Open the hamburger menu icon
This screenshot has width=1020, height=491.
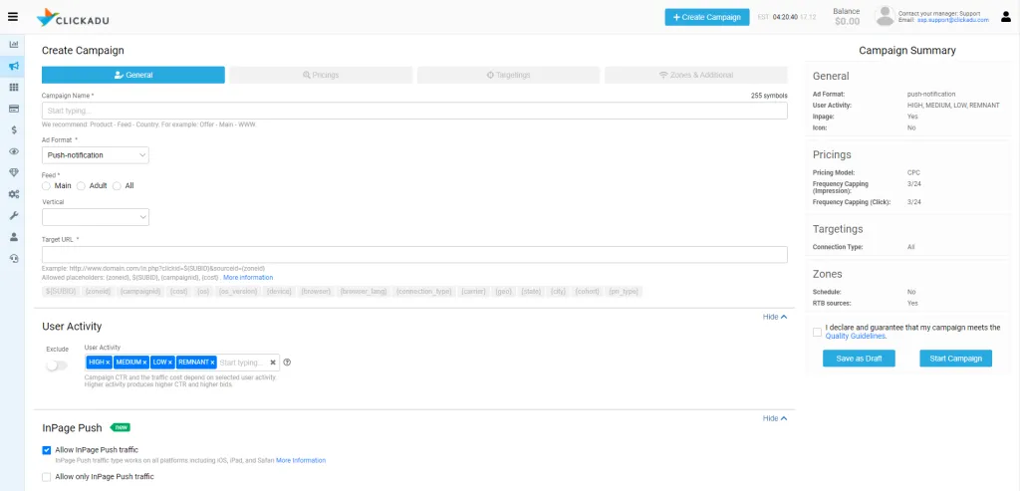pyautogui.click(x=13, y=17)
